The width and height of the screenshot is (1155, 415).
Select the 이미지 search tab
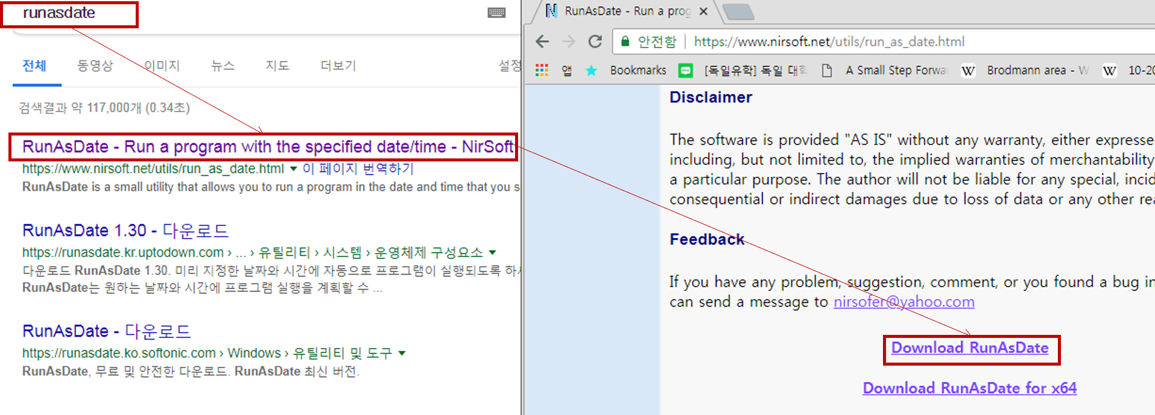coord(162,66)
